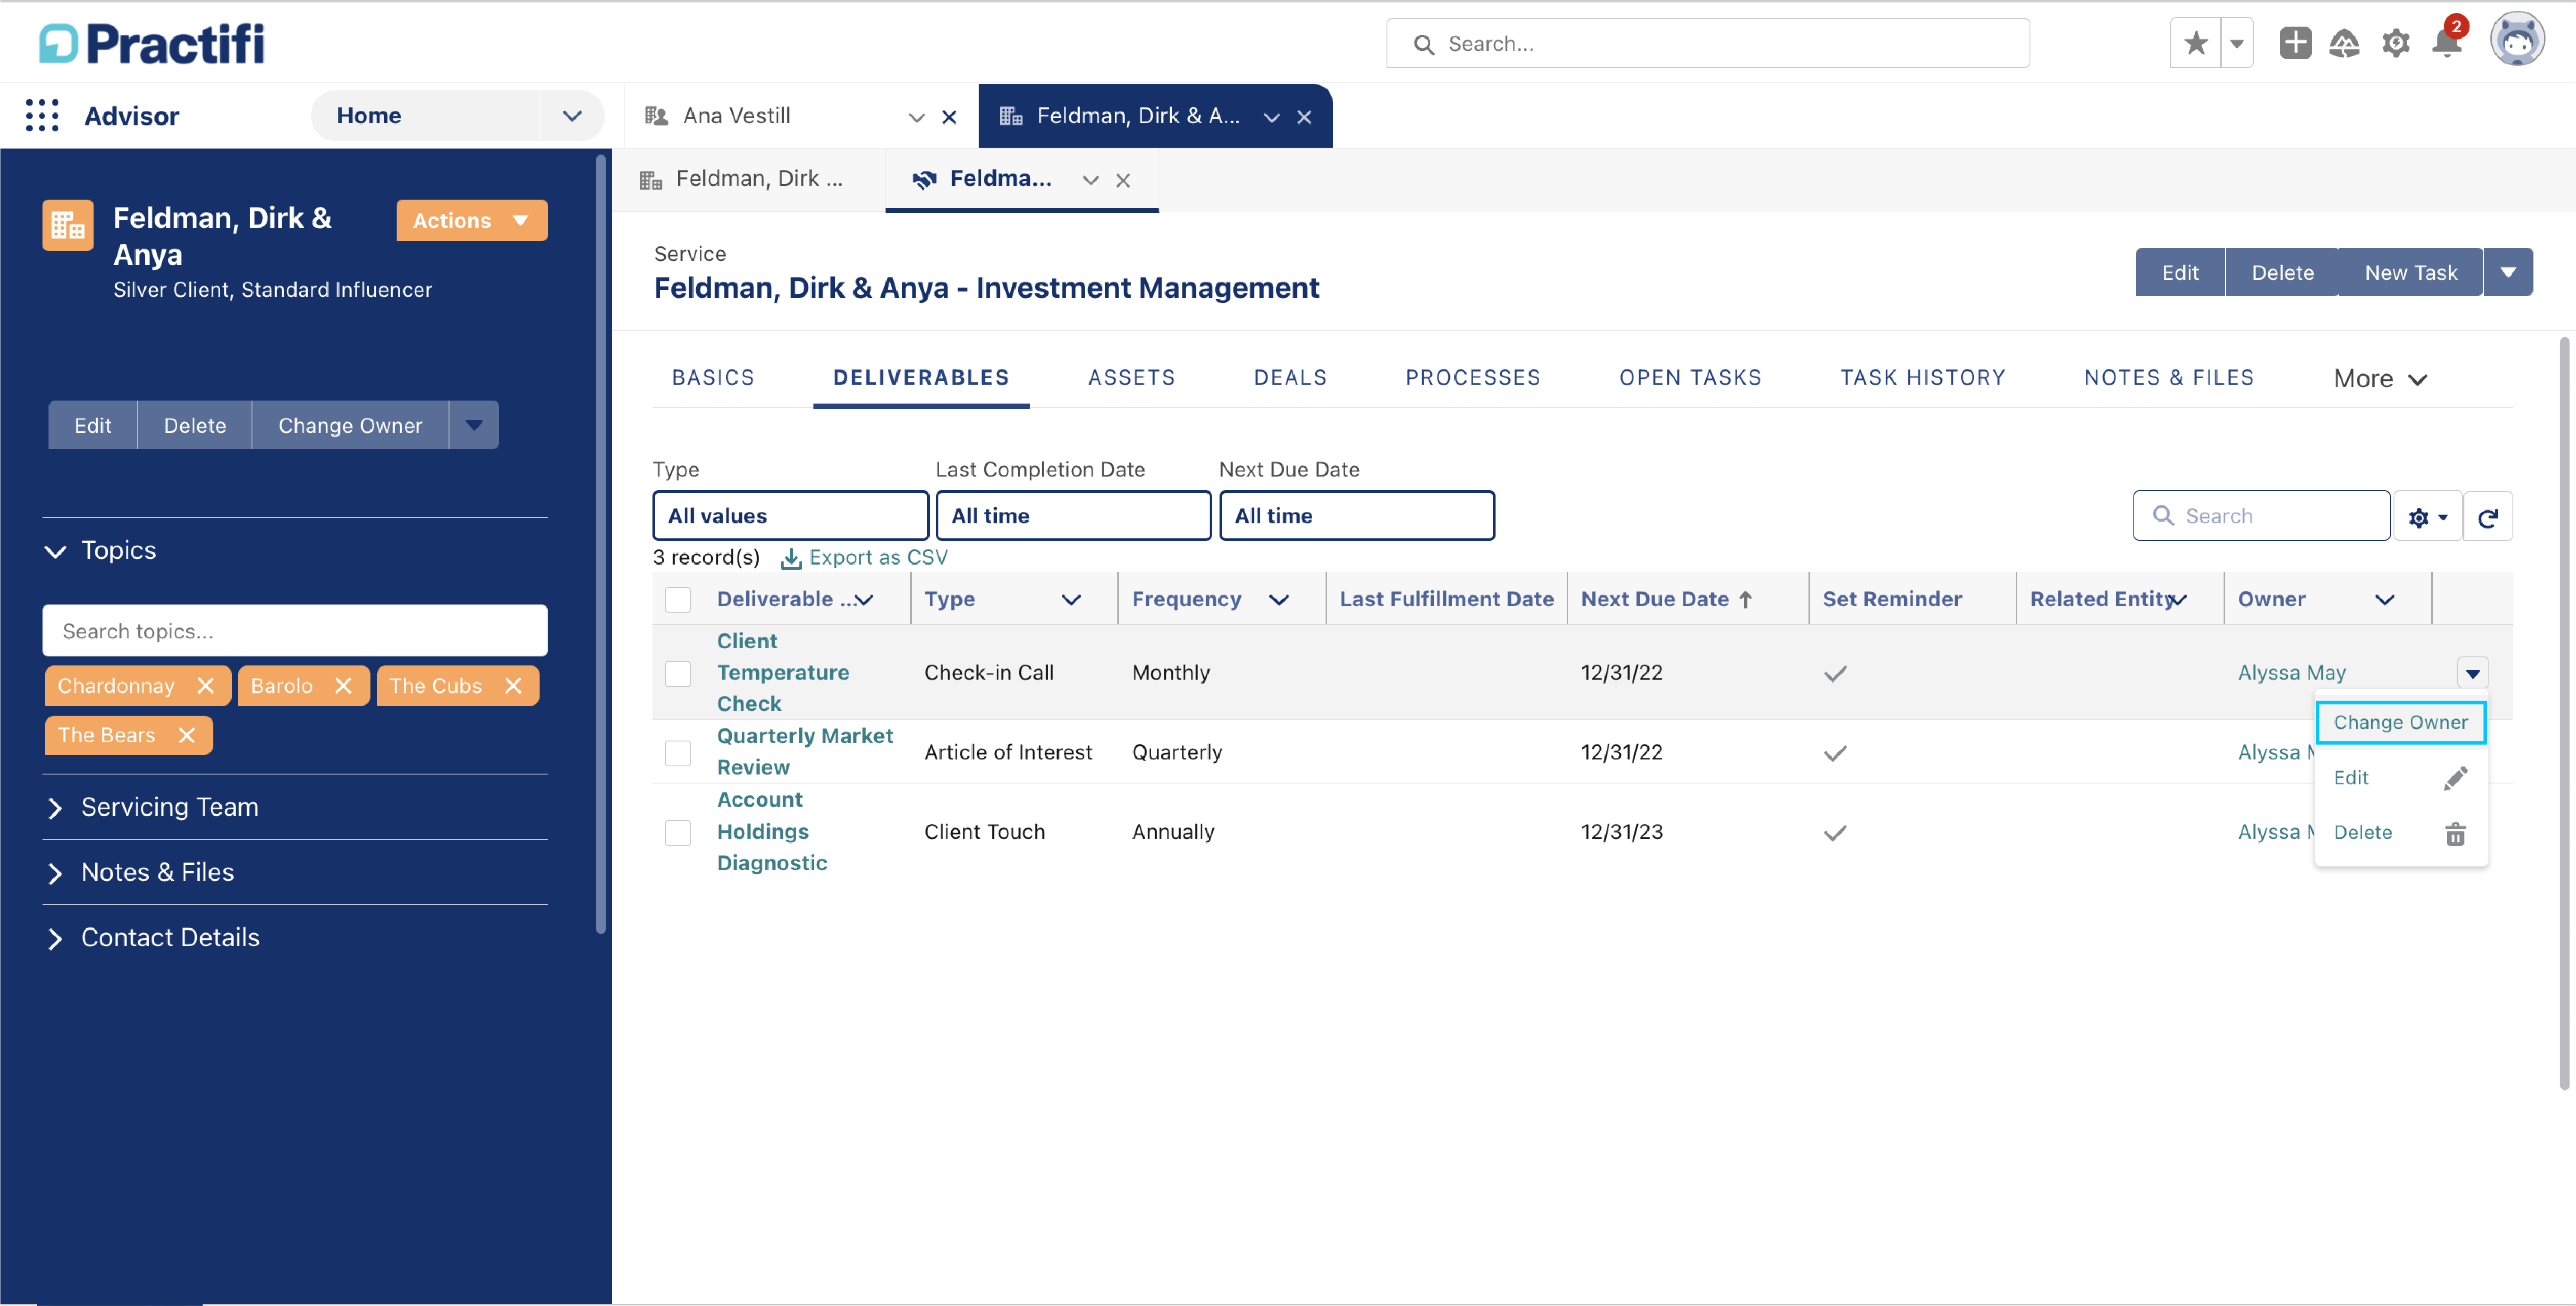Close the Feldman, Dirk & A... workspace tab
Viewport: 2576px width, 1306px height.
pyautogui.click(x=1304, y=117)
